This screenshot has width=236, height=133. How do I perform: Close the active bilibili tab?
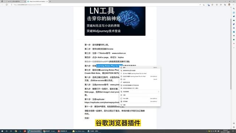[x=47, y=1]
